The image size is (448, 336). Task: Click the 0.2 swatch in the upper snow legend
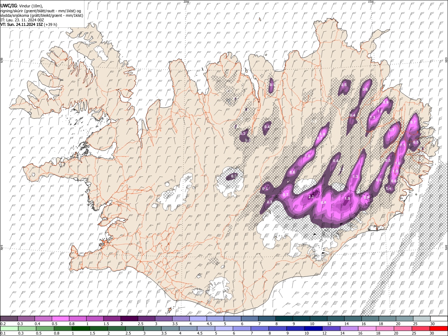click(x=9, y=318)
